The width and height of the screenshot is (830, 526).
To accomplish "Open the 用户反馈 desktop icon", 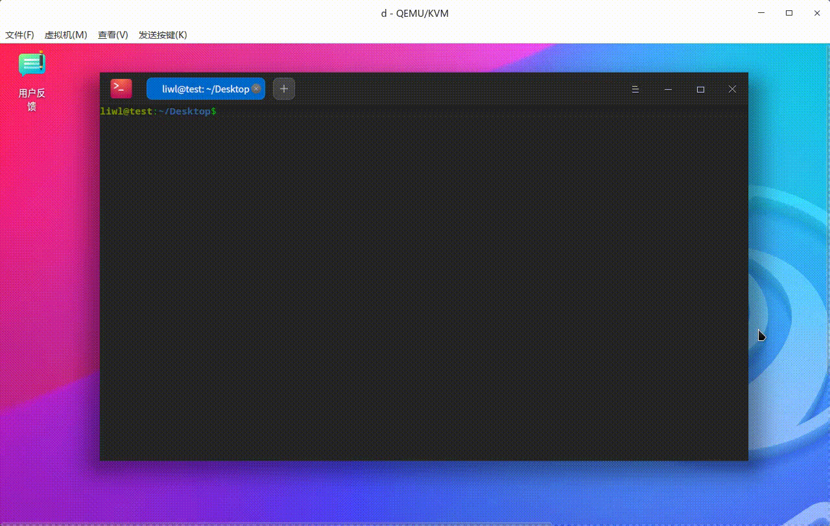I will pyautogui.click(x=32, y=82).
